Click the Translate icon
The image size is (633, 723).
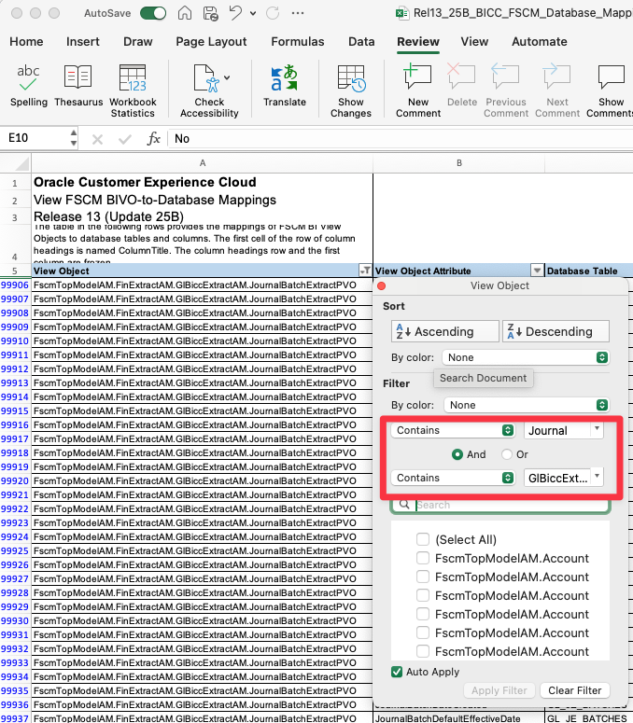tap(284, 78)
